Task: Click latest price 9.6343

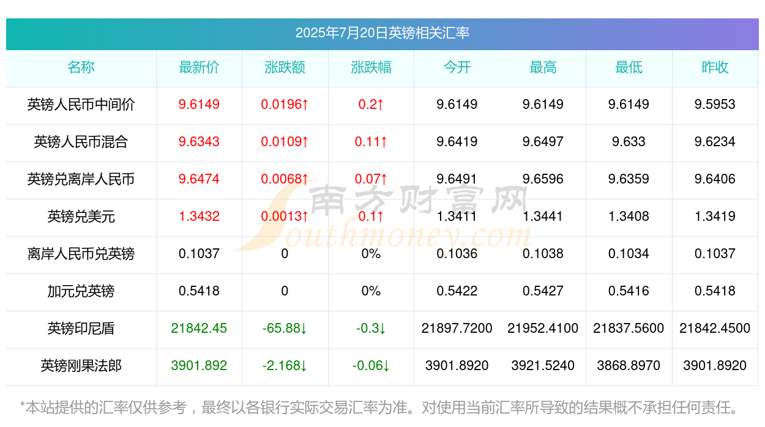Action: tap(199, 142)
